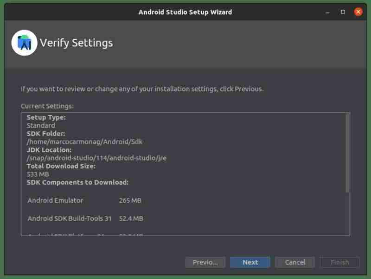
Task: Click the Current Settings scrollbar
Action: pos(347,153)
